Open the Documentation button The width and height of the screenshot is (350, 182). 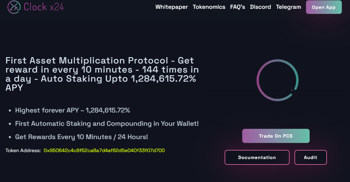click(x=257, y=158)
